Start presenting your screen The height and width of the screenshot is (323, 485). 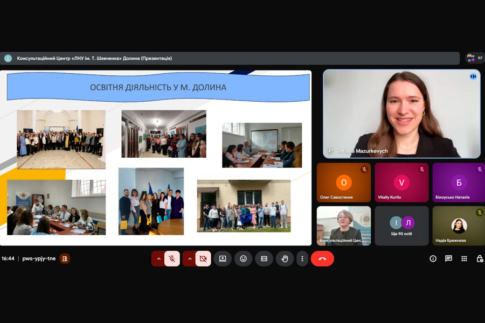(223, 259)
